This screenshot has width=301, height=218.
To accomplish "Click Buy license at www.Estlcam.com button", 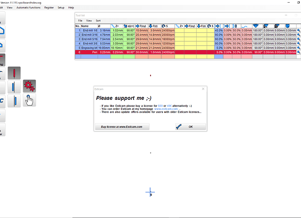I will pyautogui.click(x=122, y=126).
